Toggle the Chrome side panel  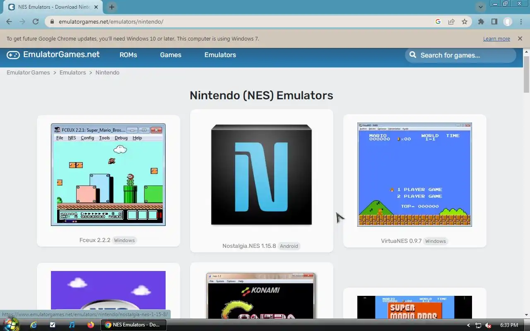tap(494, 22)
